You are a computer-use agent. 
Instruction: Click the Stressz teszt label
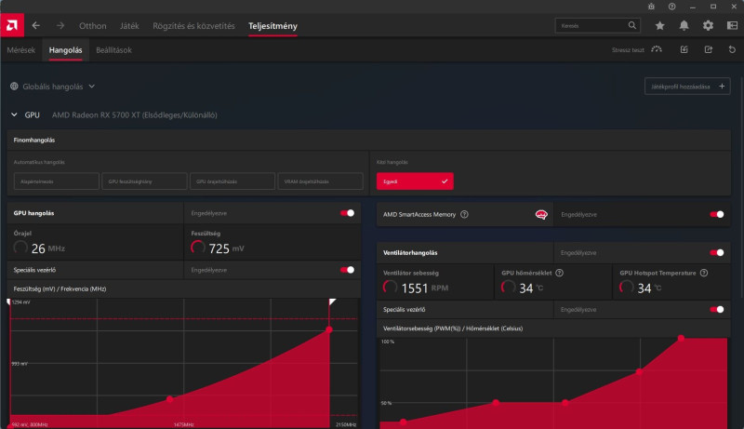[628, 50]
